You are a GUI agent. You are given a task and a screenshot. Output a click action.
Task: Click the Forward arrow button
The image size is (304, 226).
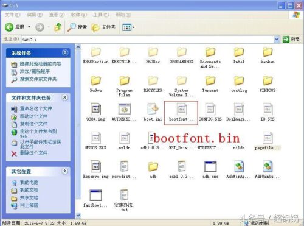(40, 27)
